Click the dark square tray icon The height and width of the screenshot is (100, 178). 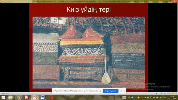151,97
